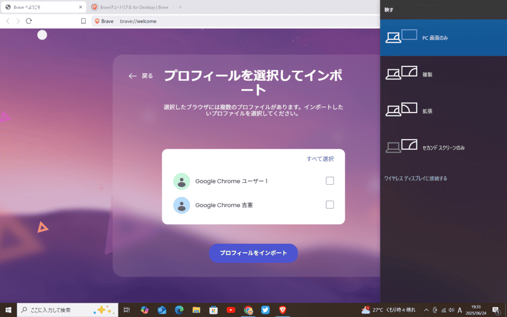Click the browser forward arrow
This screenshot has width=507, height=317.
click(18, 21)
